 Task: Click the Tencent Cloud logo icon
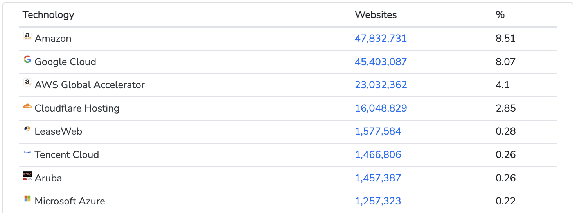click(x=27, y=153)
